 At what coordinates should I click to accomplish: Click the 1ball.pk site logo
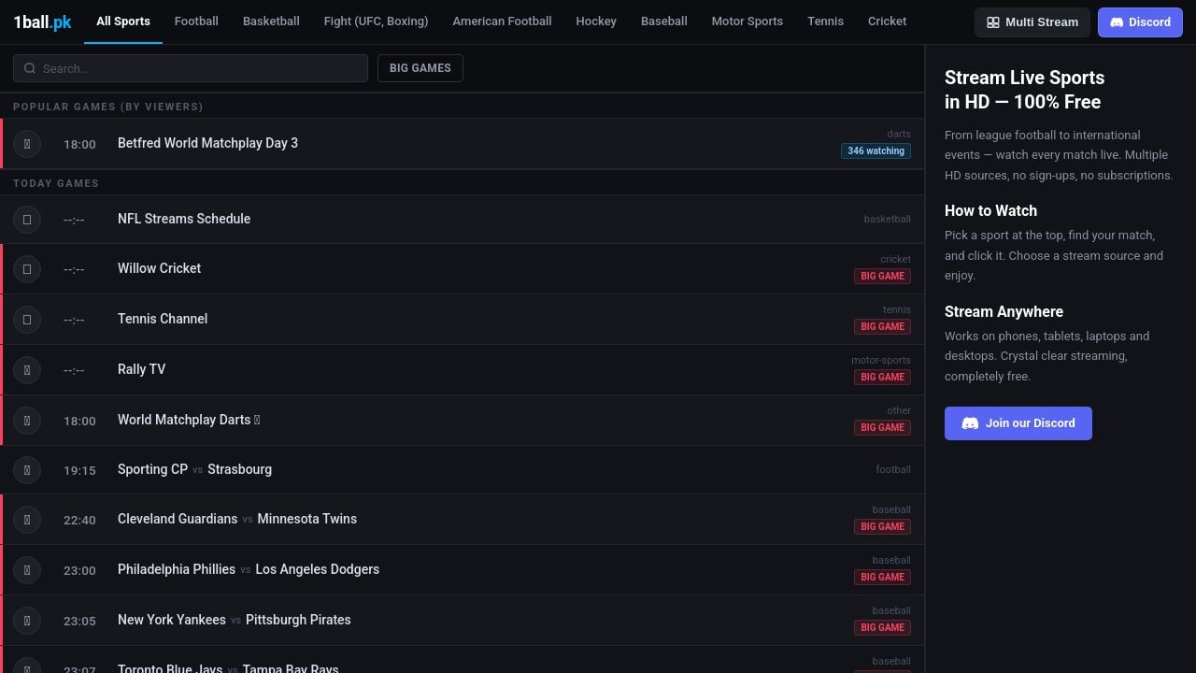pyautogui.click(x=42, y=21)
